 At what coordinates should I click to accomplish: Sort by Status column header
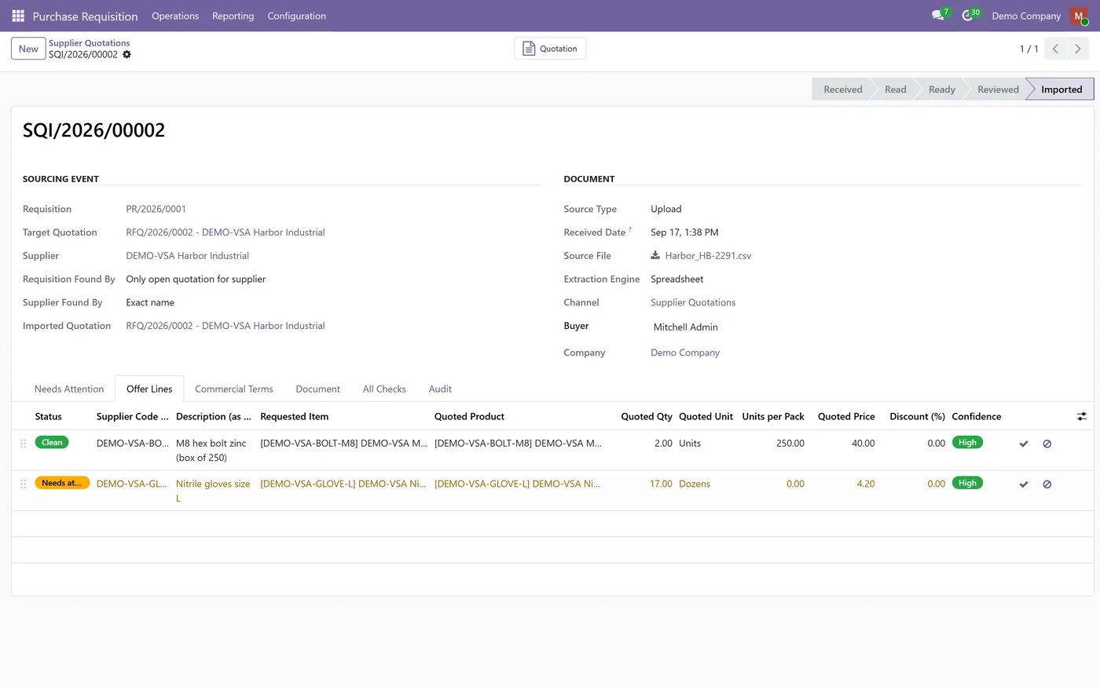point(48,417)
